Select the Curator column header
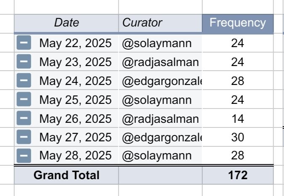Screen dimensions: 284x196 [160, 23]
